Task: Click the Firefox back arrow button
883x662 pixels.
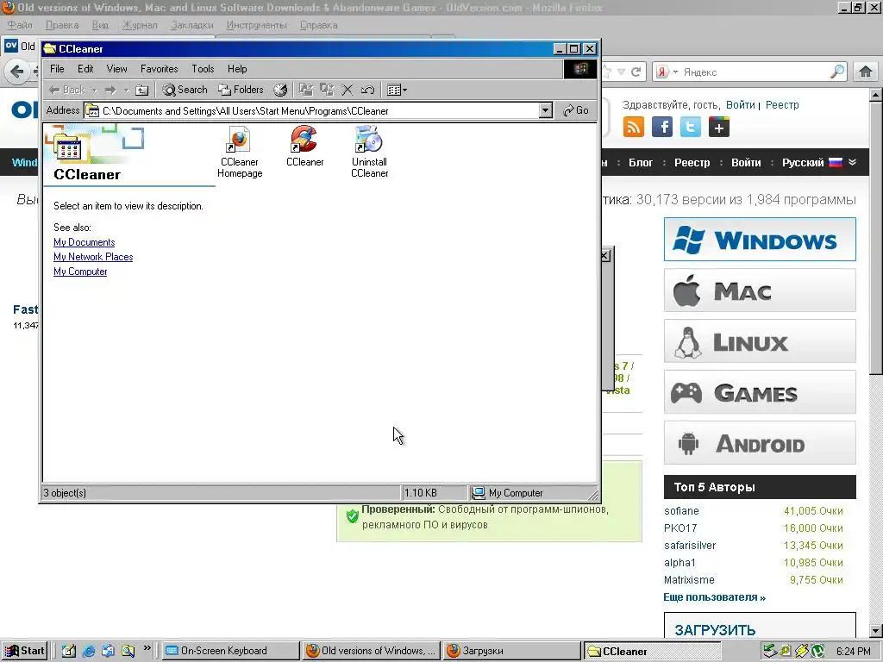Action: click(x=17, y=72)
